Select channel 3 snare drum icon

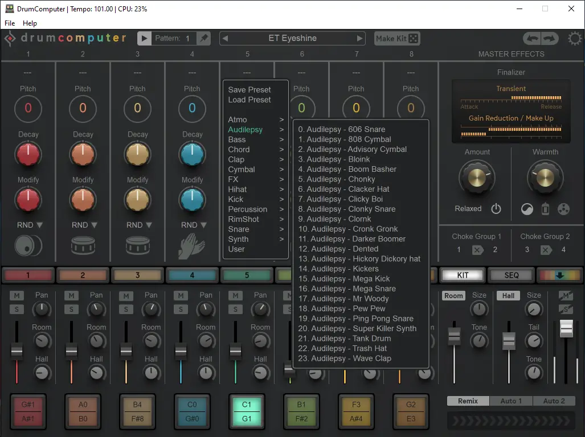point(138,246)
